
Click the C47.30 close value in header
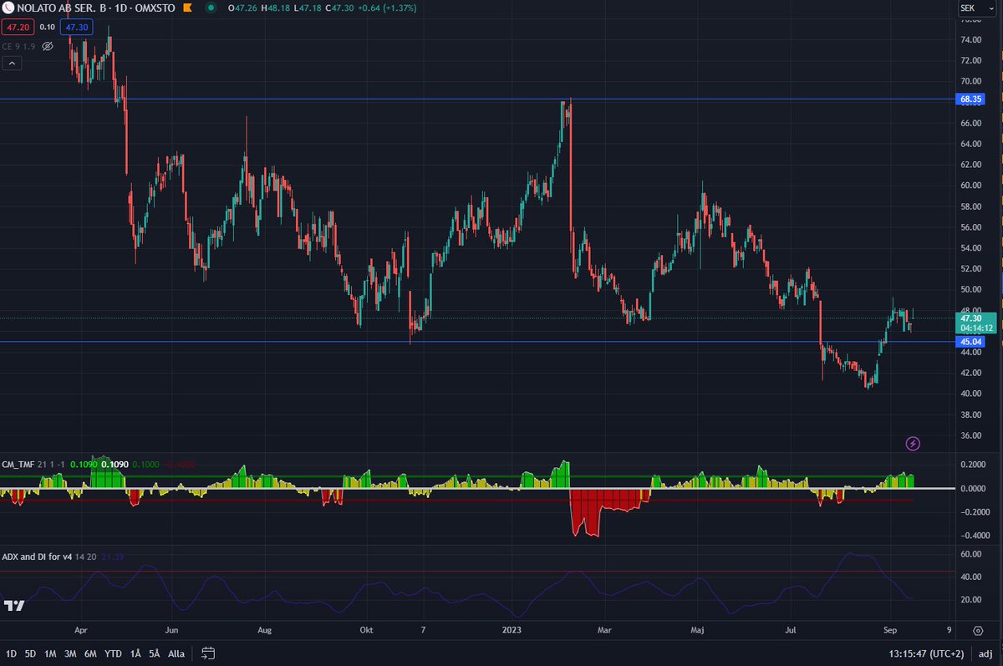(x=339, y=8)
